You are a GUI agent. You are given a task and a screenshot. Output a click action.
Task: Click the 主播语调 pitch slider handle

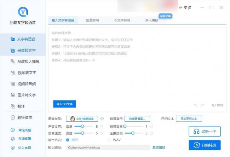tap(133, 133)
